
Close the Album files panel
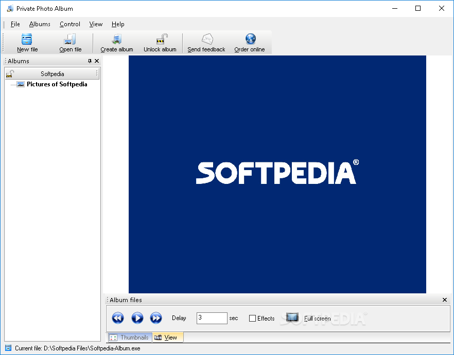coord(445,300)
